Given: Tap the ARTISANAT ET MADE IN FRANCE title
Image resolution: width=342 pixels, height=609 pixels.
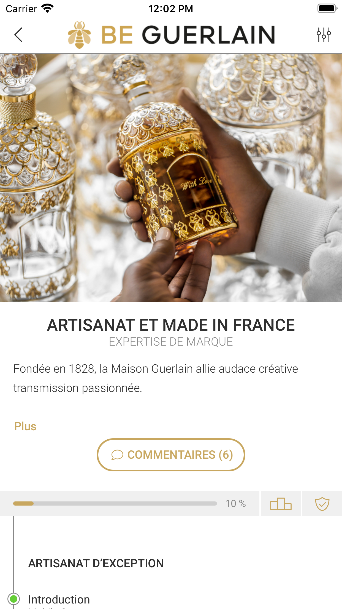Looking at the screenshot, I should pyautogui.click(x=171, y=325).
